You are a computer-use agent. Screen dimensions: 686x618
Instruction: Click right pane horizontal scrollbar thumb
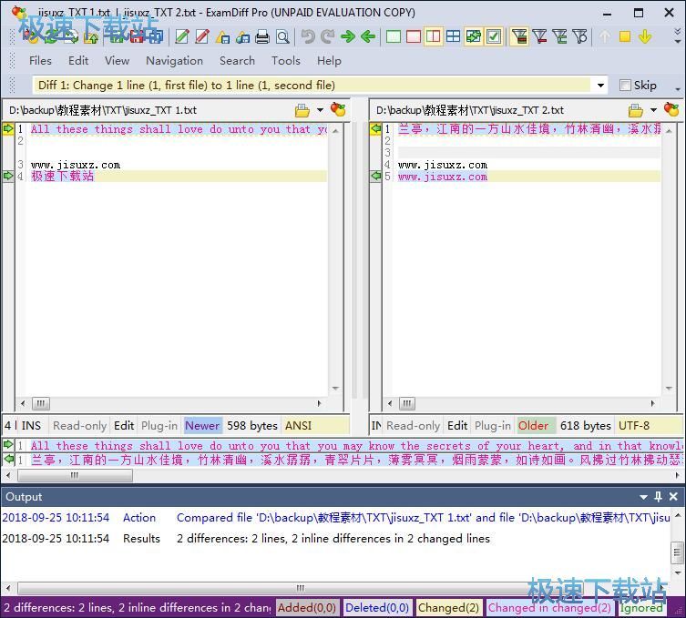coord(407,403)
